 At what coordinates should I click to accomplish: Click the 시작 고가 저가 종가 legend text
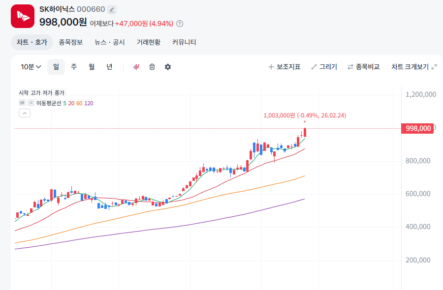tap(41, 92)
